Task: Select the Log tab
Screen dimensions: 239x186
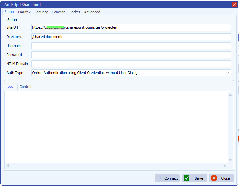Action: tap(10, 87)
